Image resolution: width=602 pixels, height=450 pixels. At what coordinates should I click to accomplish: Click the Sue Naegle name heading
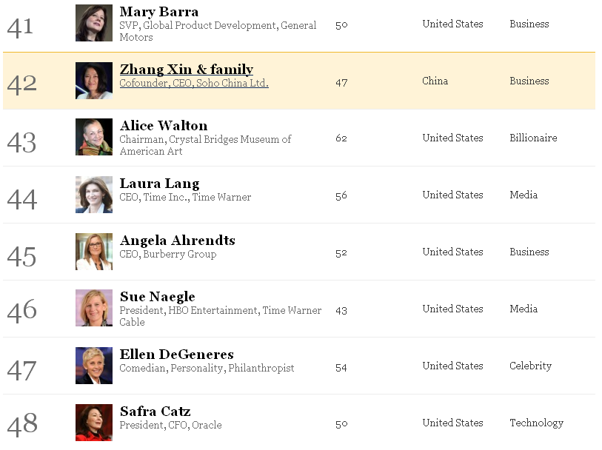[x=158, y=297]
